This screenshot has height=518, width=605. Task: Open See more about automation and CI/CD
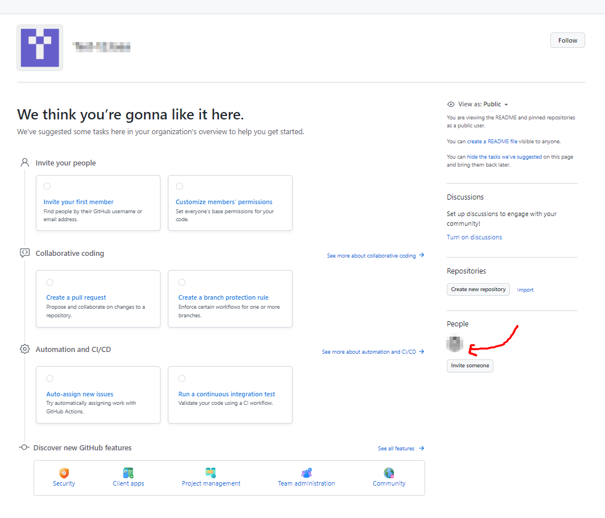click(x=369, y=352)
